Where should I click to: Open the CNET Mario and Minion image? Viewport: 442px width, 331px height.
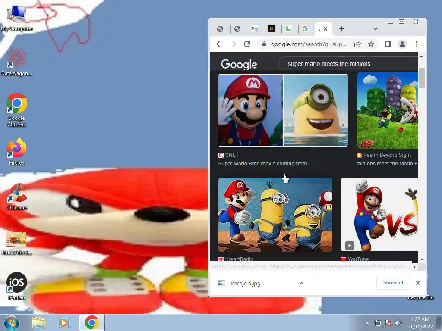(283, 110)
